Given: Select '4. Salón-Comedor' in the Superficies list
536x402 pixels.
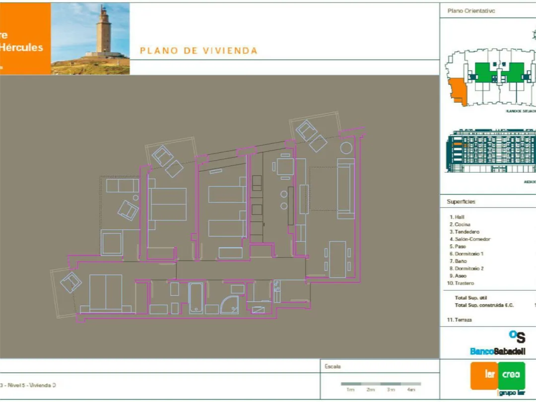Looking at the screenshot, I should (470, 239).
